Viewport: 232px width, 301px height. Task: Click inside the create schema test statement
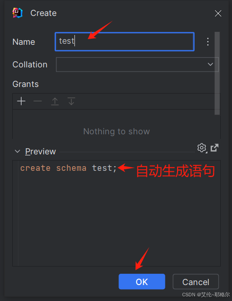68,168
